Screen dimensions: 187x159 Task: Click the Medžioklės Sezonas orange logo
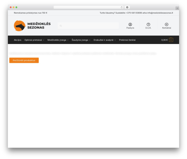(x=19, y=26)
